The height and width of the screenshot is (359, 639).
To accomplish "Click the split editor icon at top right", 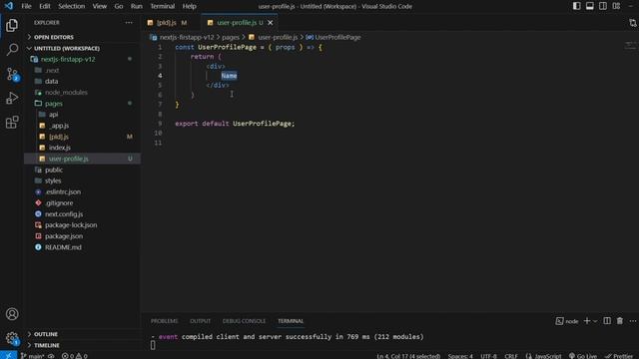I will 632,23.
